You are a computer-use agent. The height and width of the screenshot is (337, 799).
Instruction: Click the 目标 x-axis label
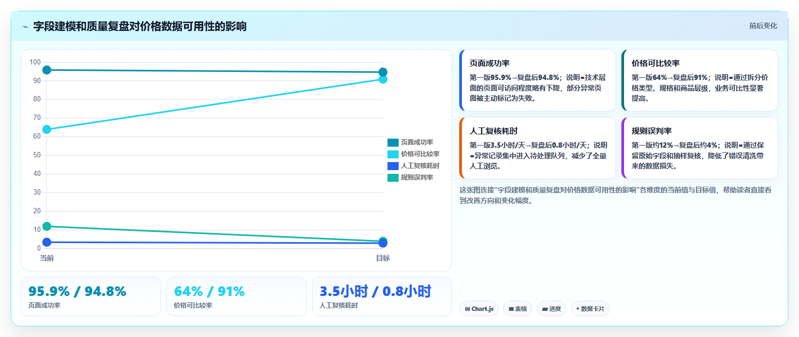[383, 258]
